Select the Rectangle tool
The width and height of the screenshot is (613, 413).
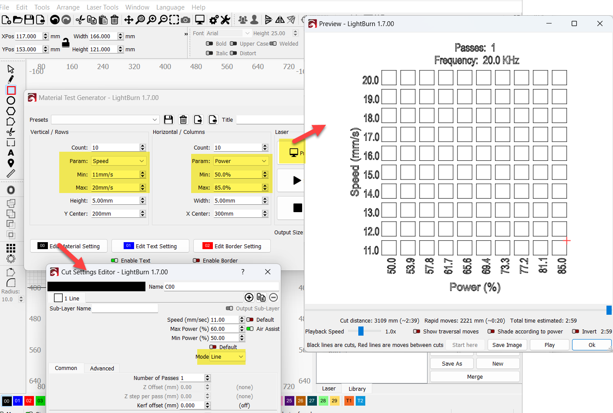click(x=11, y=90)
